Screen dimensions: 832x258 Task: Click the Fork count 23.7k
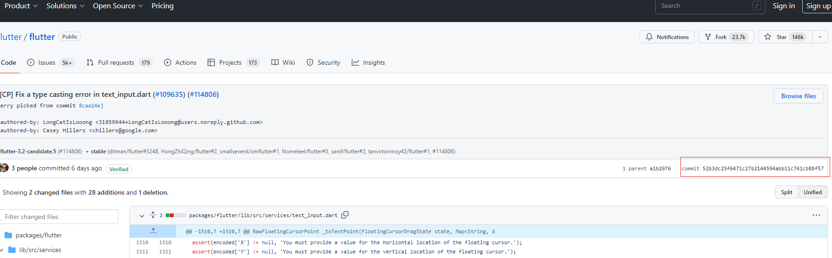(738, 37)
